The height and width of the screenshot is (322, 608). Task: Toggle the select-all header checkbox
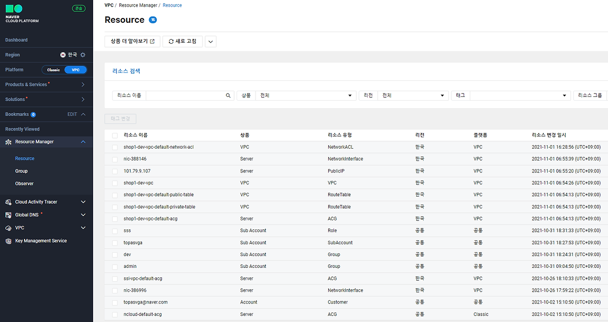(114, 136)
